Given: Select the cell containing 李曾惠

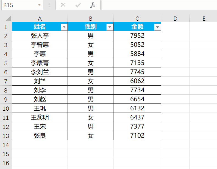Looking at the screenshot, I should pos(40,45).
